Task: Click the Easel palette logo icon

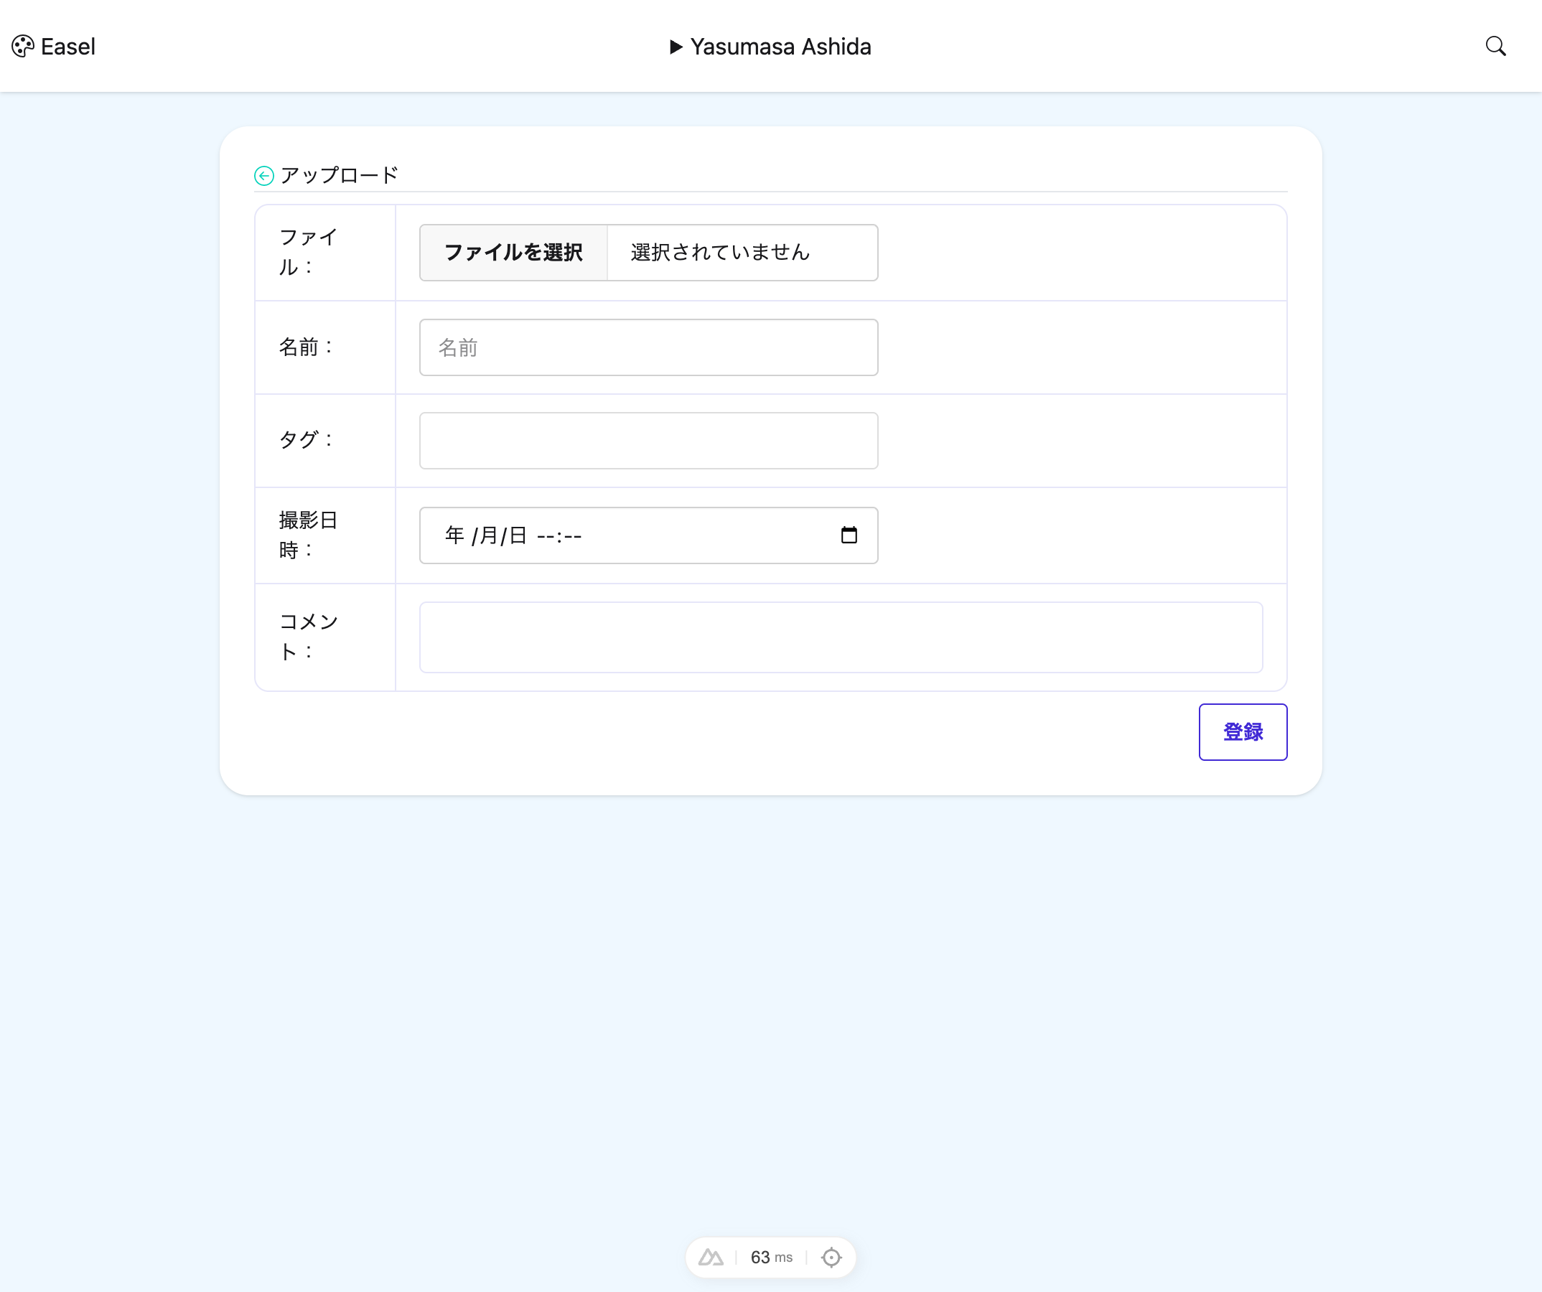Action: point(22,45)
